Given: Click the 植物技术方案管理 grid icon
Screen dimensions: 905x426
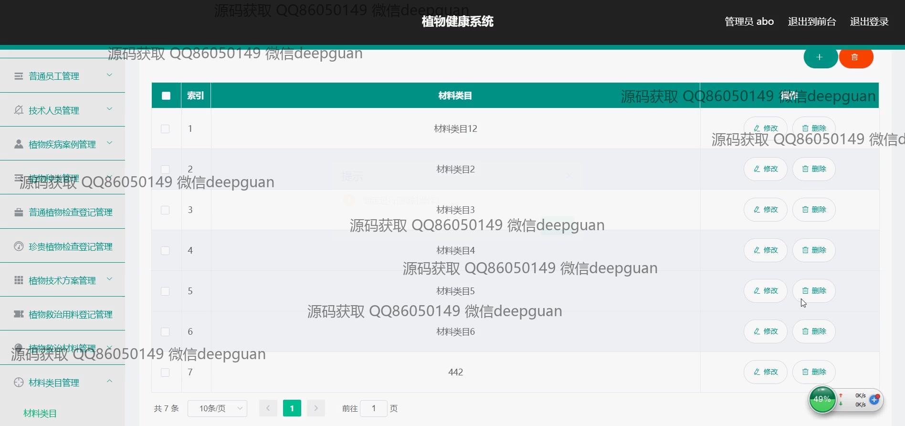Looking at the screenshot, I should click(x=19, y=280).
